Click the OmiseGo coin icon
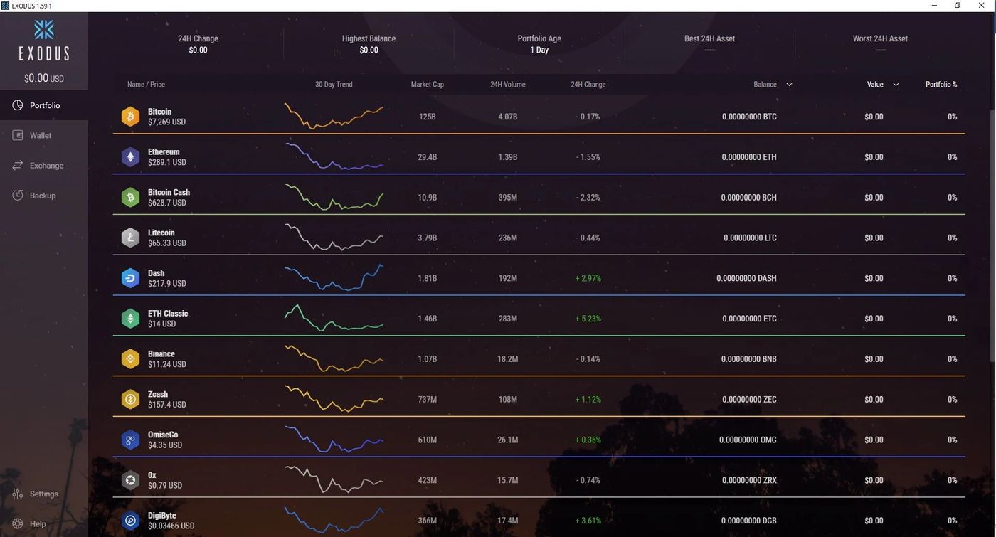This screenshot has height=537, width=996. [130, 440]
